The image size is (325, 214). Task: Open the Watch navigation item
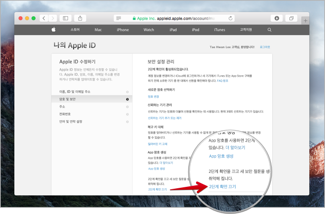pyautogui.click(x=149, y=30)
